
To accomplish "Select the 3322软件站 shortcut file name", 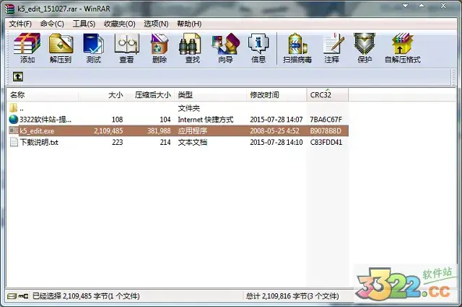I will point(45,120).
